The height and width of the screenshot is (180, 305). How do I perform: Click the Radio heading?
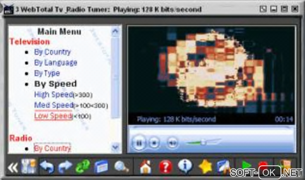21,138
